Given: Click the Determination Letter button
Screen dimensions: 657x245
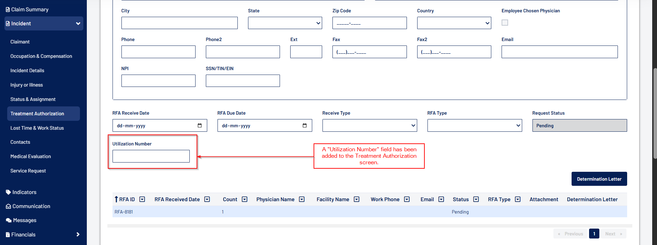Looking at the screenshot, I should tap(599, 179).
